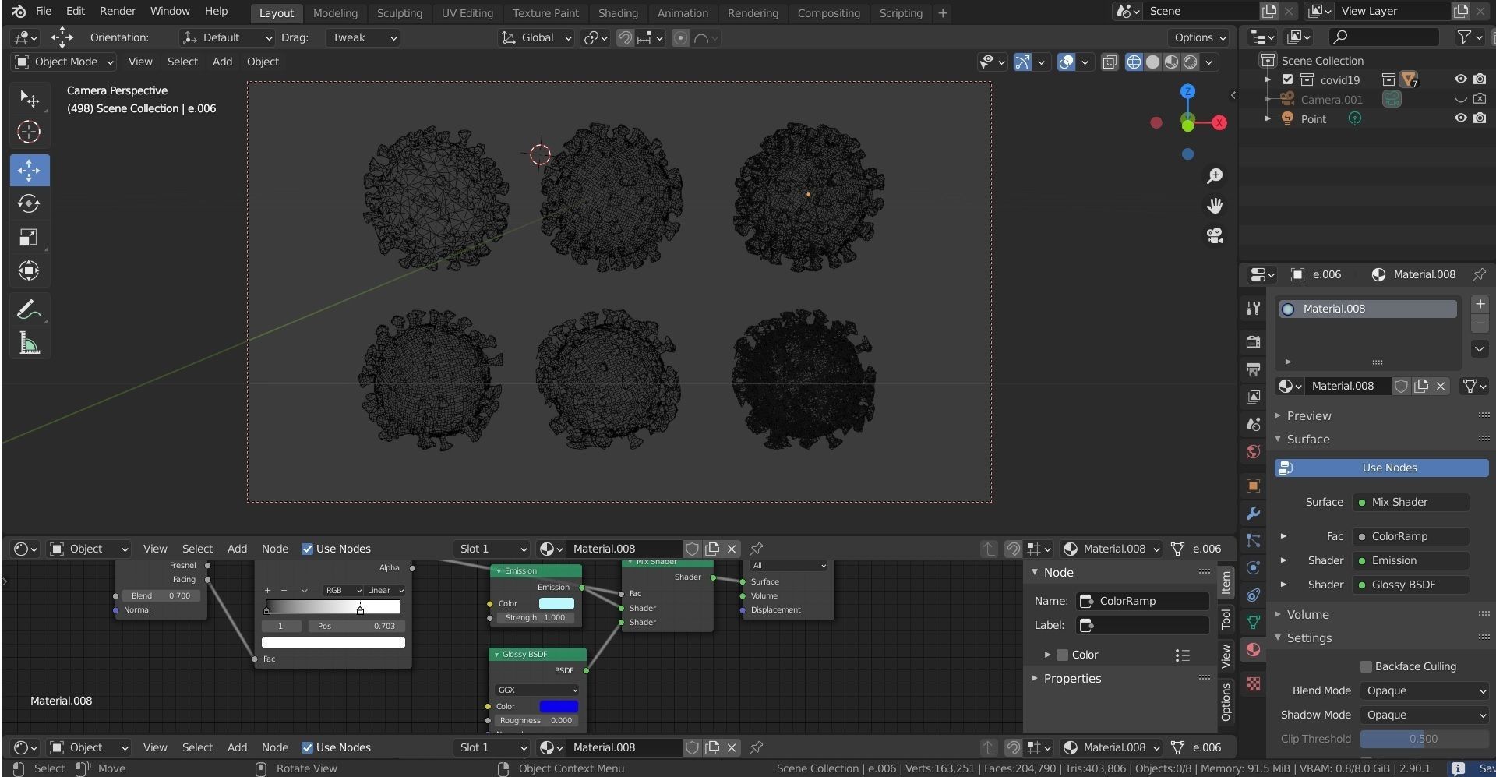Click the Glossy BSDF shader button

[1410, 585]
